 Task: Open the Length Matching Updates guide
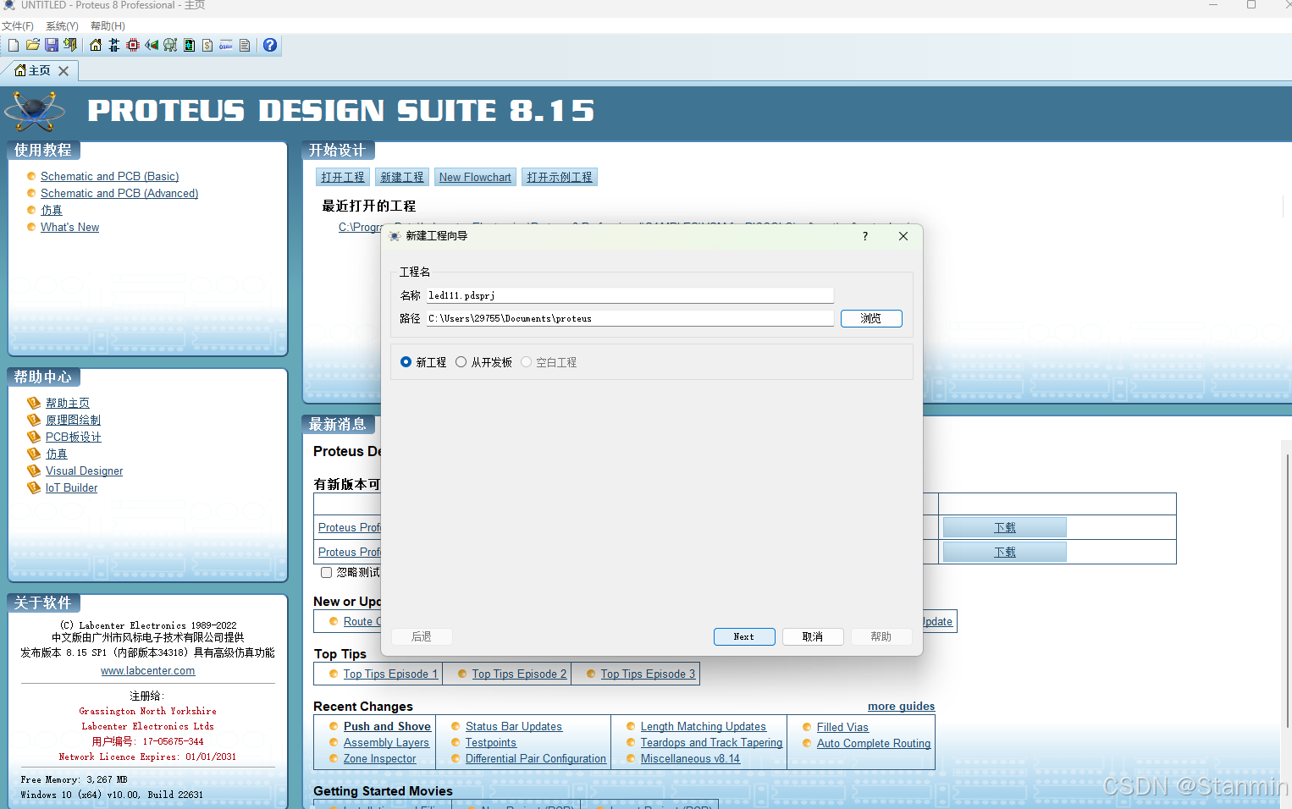pyautogui.click(x=704, y=726)
